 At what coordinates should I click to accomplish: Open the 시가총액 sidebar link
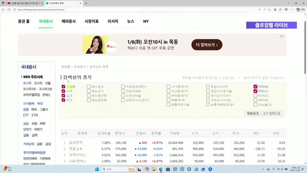pyautogui.click(x=29, y=104)
